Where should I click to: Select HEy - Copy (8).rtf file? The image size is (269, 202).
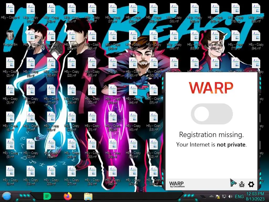(x=31, y=40)
